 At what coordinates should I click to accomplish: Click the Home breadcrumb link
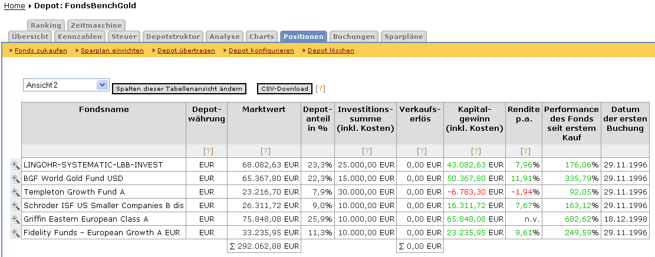(15, 6)
